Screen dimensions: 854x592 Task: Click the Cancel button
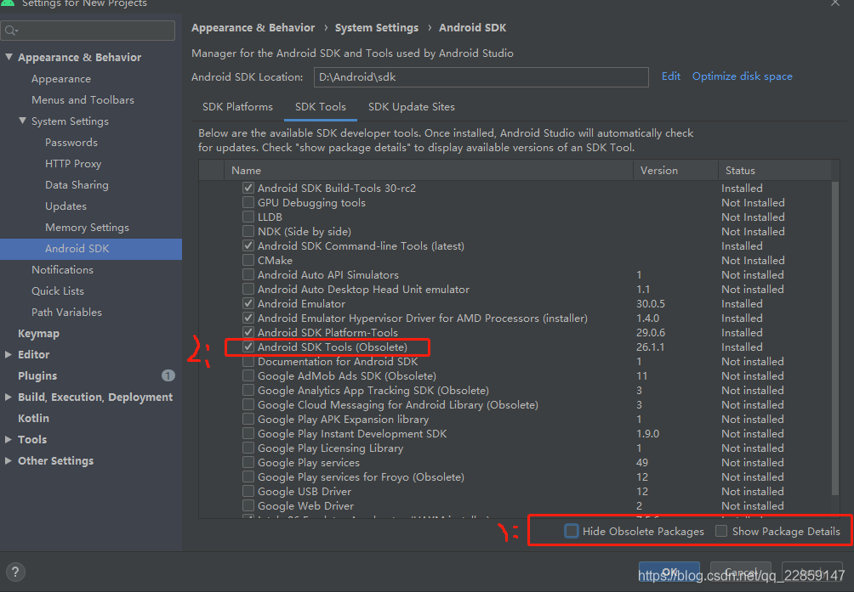click(741, 572)
